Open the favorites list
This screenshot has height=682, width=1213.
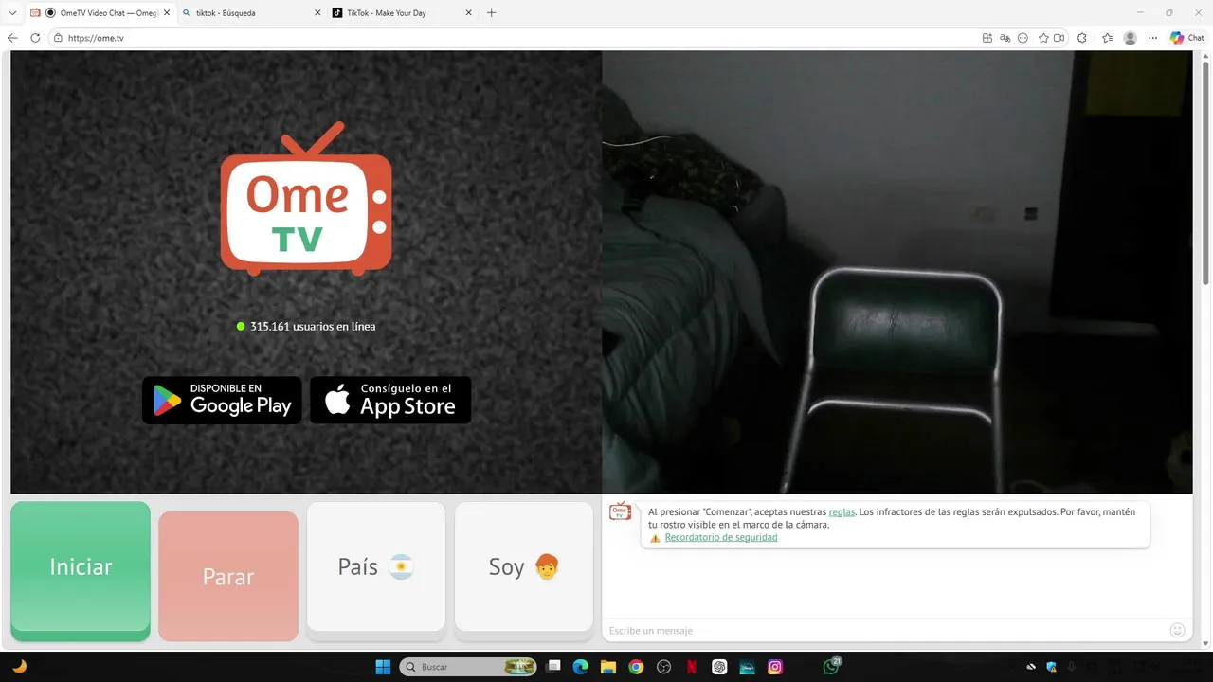click(1107, 38)
